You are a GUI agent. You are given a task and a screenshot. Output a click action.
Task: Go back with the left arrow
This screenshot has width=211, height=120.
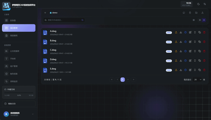coord(45,13)
